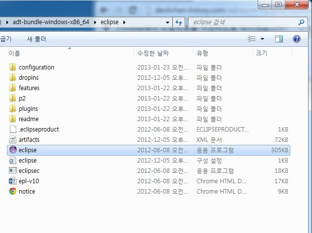Screen dimensions: 312x233
Task: Sort by the 이름 column header
Action: (14, 53)
